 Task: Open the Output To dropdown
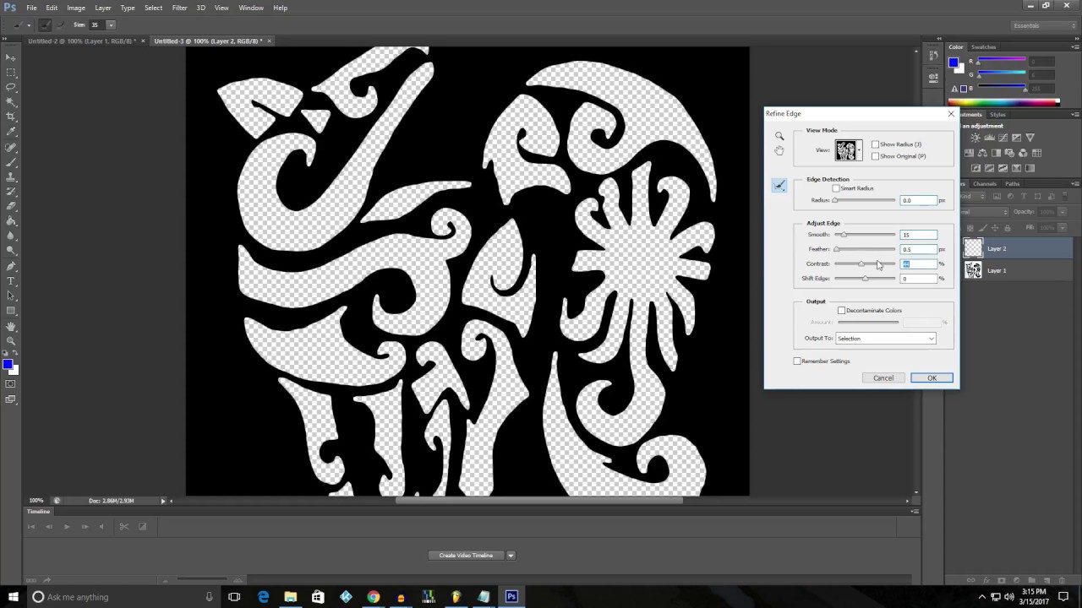coord(886,339)
